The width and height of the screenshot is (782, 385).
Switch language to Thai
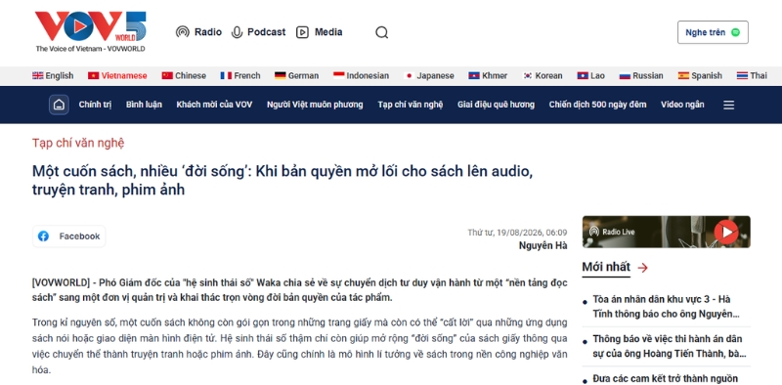click(752, 76)
